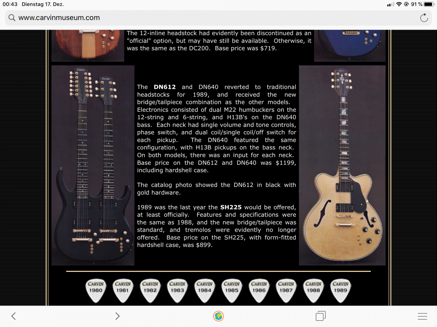
Task: Go forward with the right arrow
Action: [x=117, y=316]
